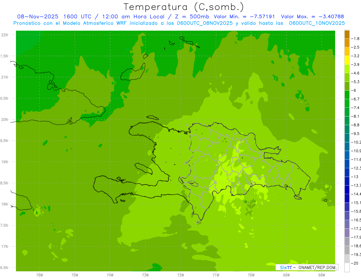
Task: Click the 'Valor Max. = -3.40788' value
Action: (x=312, y=17)
